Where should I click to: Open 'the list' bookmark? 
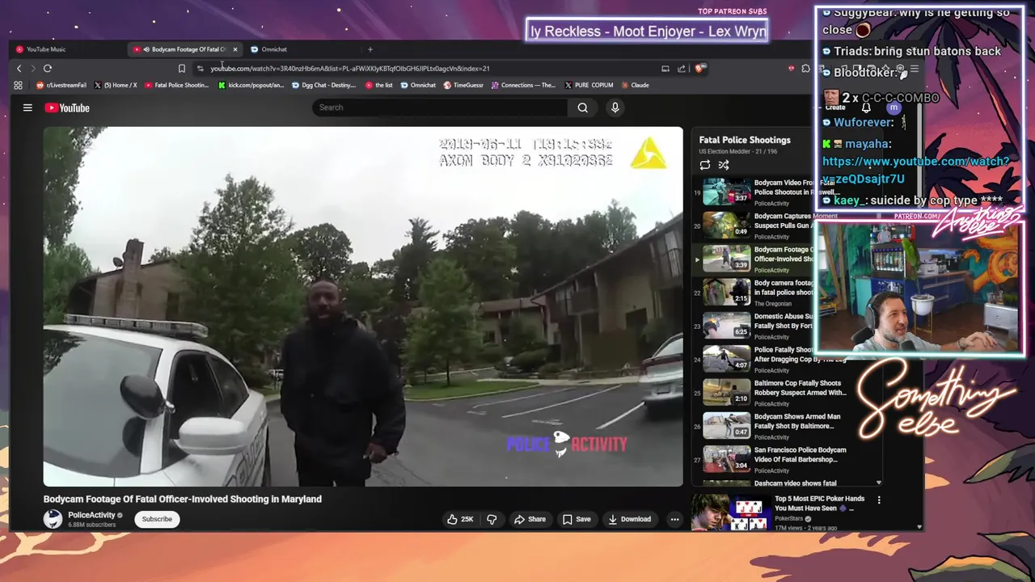click(x=379, y=85)
